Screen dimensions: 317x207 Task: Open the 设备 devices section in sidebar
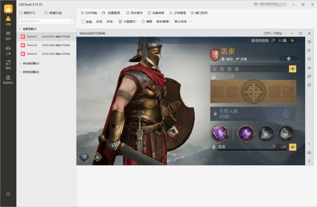coord(8,21)
